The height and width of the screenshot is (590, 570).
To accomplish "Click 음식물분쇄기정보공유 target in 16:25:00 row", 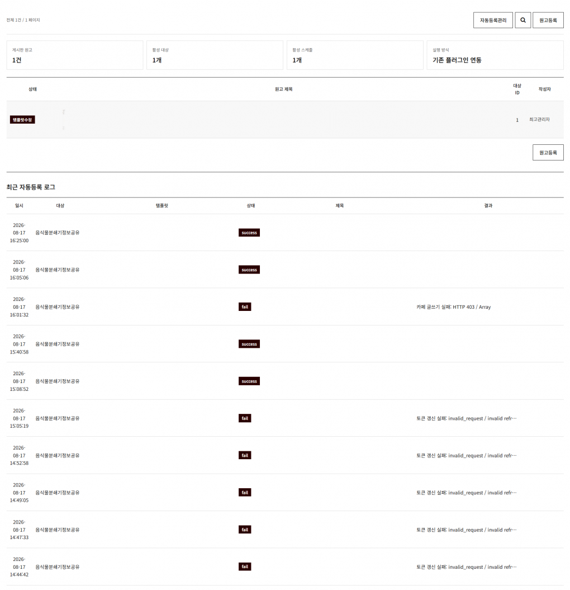I will point(58,233).
